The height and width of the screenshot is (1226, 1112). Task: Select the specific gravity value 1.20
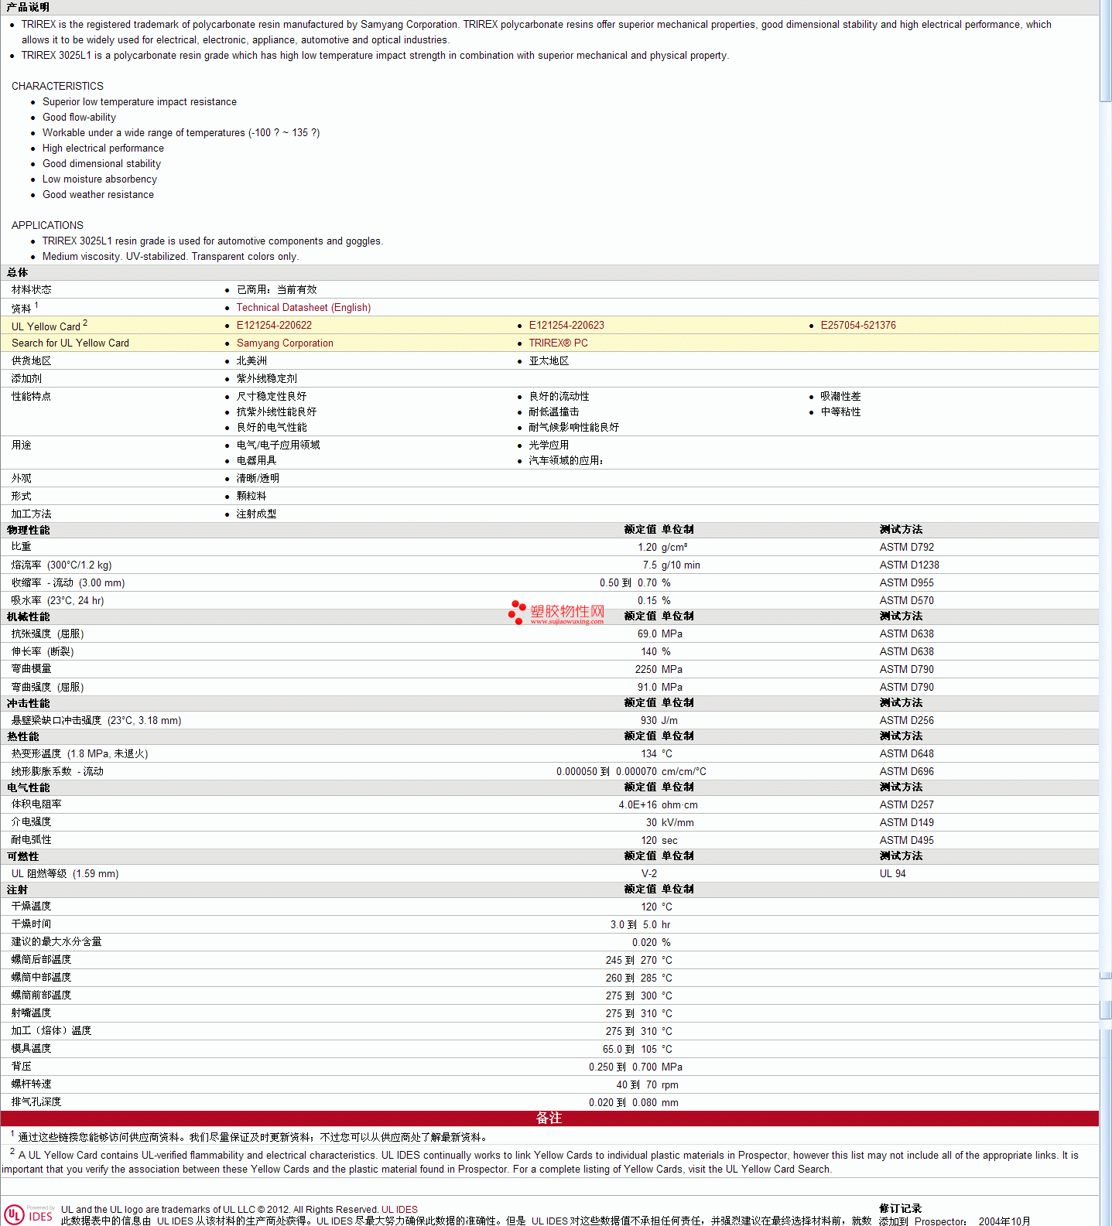648,548
